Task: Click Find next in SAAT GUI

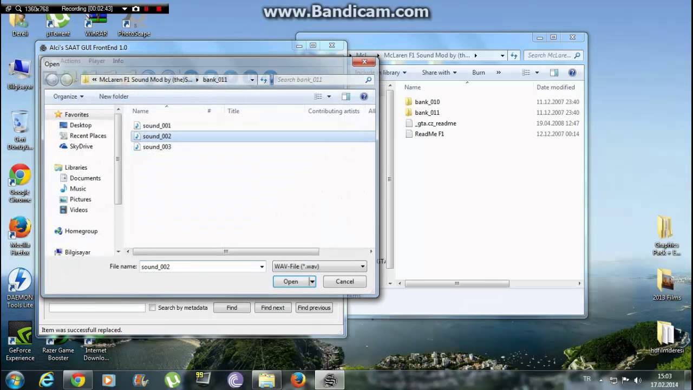Action: click(x=272, y=308)
